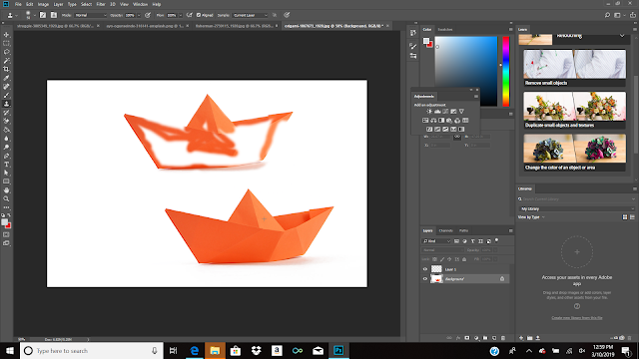Select the Crop tool
This screenshot has width=639, height=359.
coord(7,69)
